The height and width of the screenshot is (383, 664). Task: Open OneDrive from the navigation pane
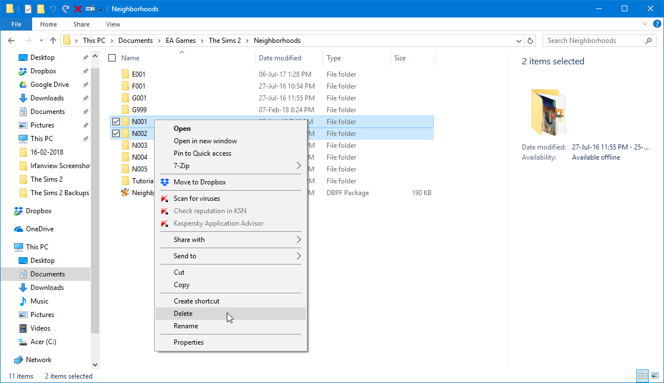pos(39,229)
